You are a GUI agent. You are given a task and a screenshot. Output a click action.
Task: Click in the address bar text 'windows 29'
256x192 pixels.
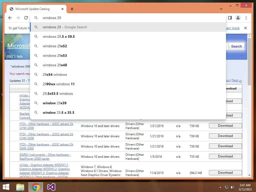[x=52, y=18]
